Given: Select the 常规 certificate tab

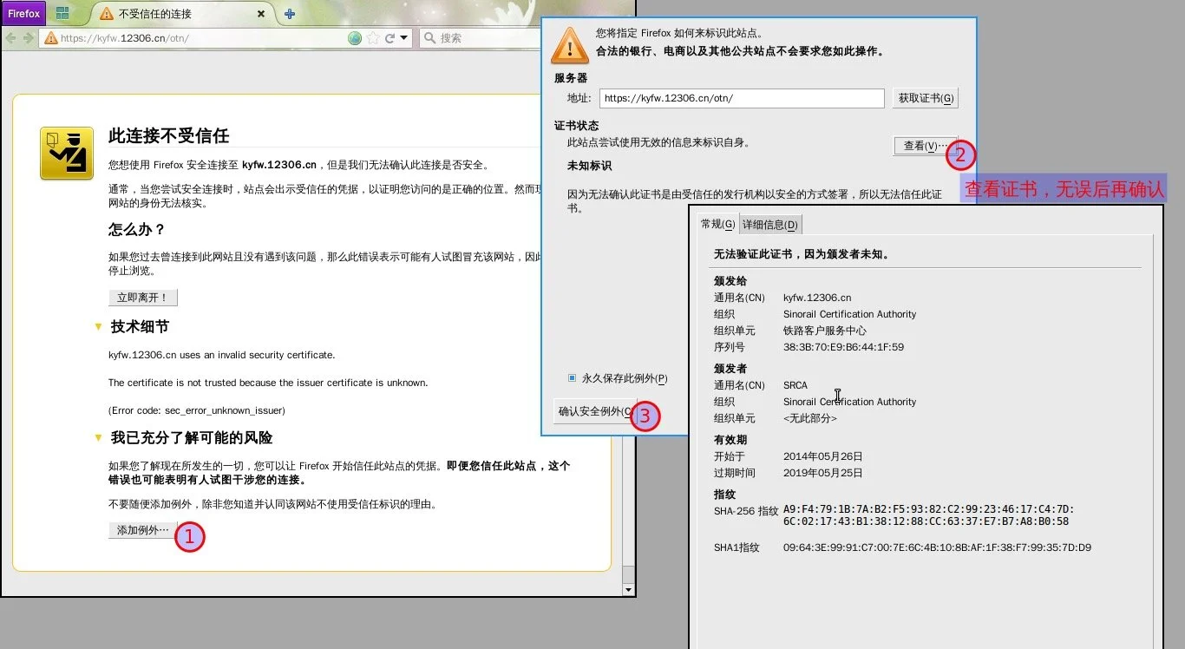Looking at the screenshot, I should click(x=717, y=224).
